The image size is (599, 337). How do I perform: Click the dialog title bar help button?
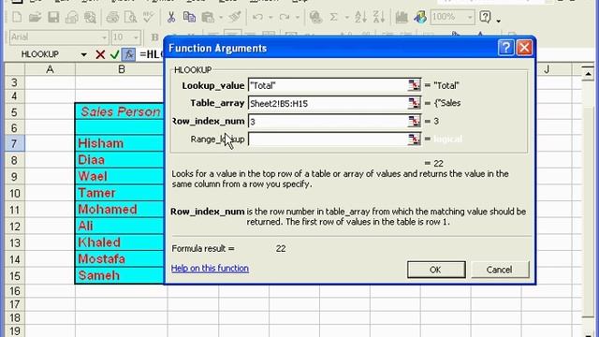click(505, 48)
